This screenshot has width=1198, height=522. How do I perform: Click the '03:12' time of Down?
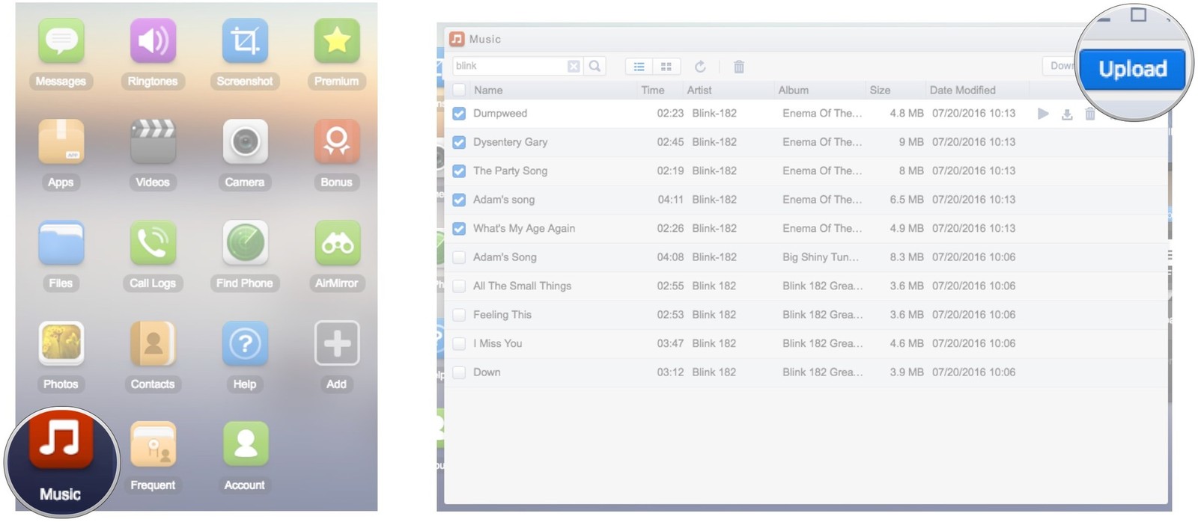(670, 372)
